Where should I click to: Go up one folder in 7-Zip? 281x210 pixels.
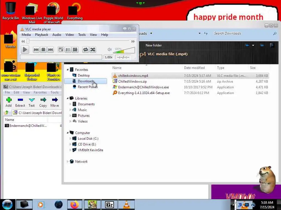click(x=7, y=113)
